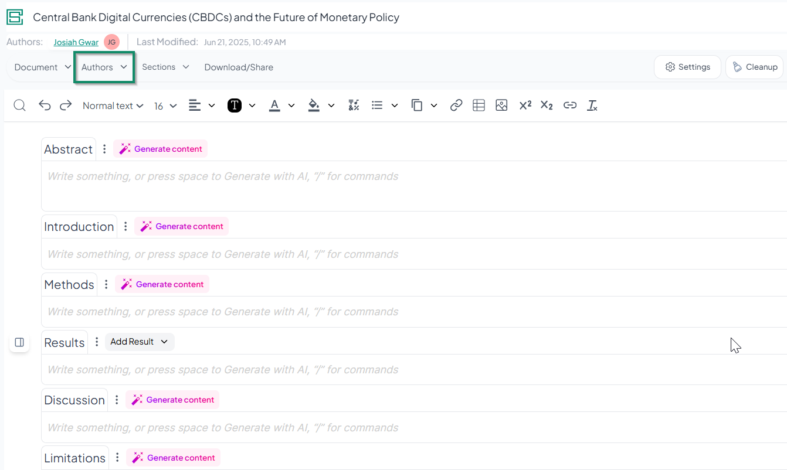Screen dimensions: 787x470
Task: Open the Normal text style dropdown
Action: 113,105
